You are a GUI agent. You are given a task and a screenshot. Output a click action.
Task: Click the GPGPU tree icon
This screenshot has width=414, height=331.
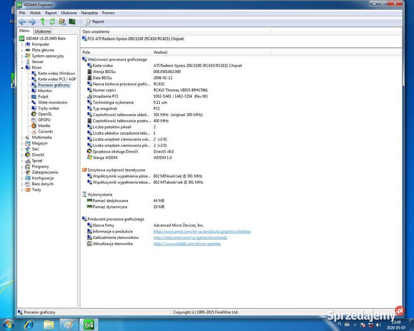[x=34, y=120]
